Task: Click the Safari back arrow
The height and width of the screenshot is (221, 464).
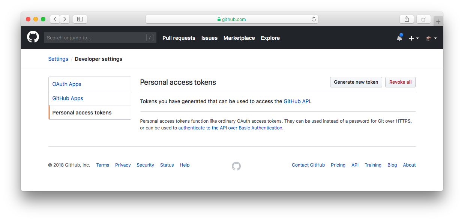Action: pos(55,19)
